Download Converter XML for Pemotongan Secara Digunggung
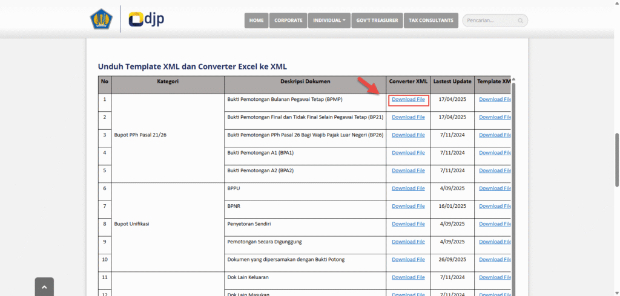 408,242
